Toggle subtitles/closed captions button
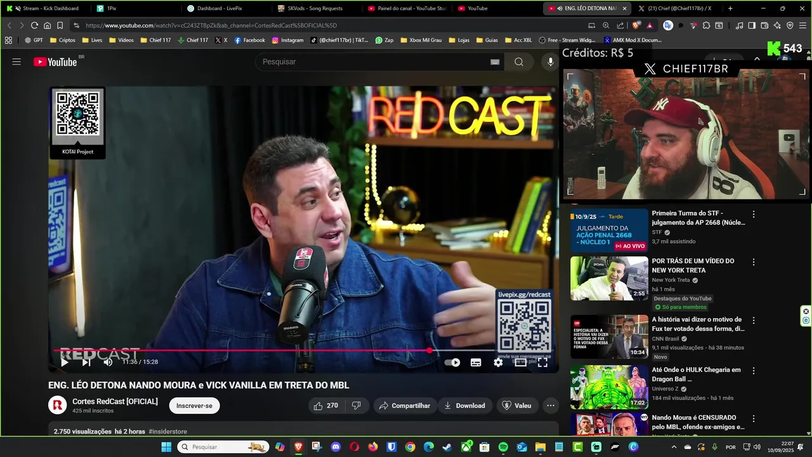 pos(476,362)
